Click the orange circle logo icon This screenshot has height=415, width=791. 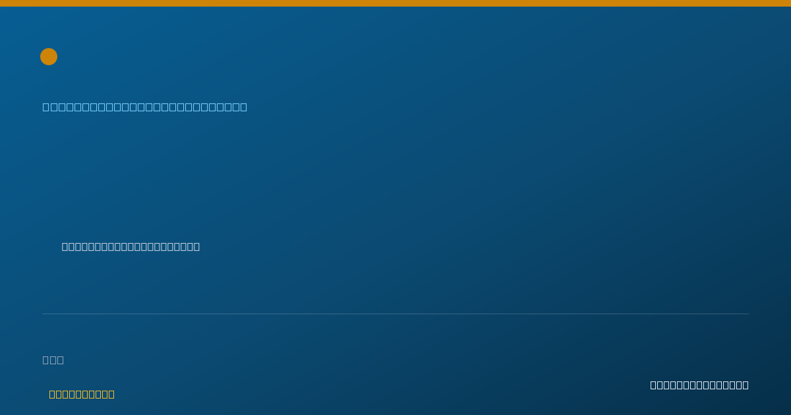point(49,57)
